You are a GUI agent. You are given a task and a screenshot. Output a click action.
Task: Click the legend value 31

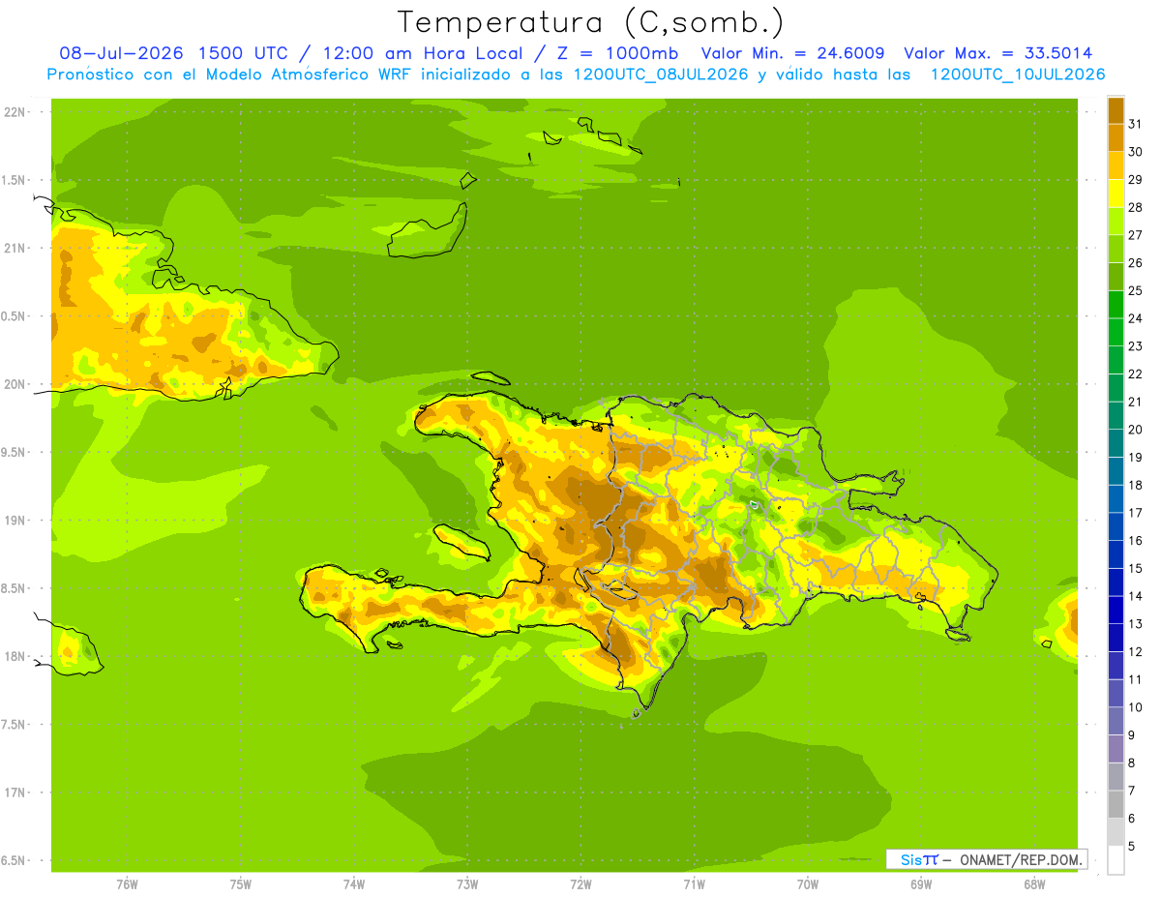(1136, 124)
